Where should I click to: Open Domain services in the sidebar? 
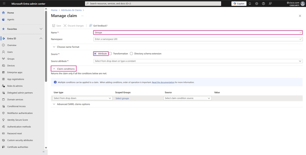coord(15,99)
